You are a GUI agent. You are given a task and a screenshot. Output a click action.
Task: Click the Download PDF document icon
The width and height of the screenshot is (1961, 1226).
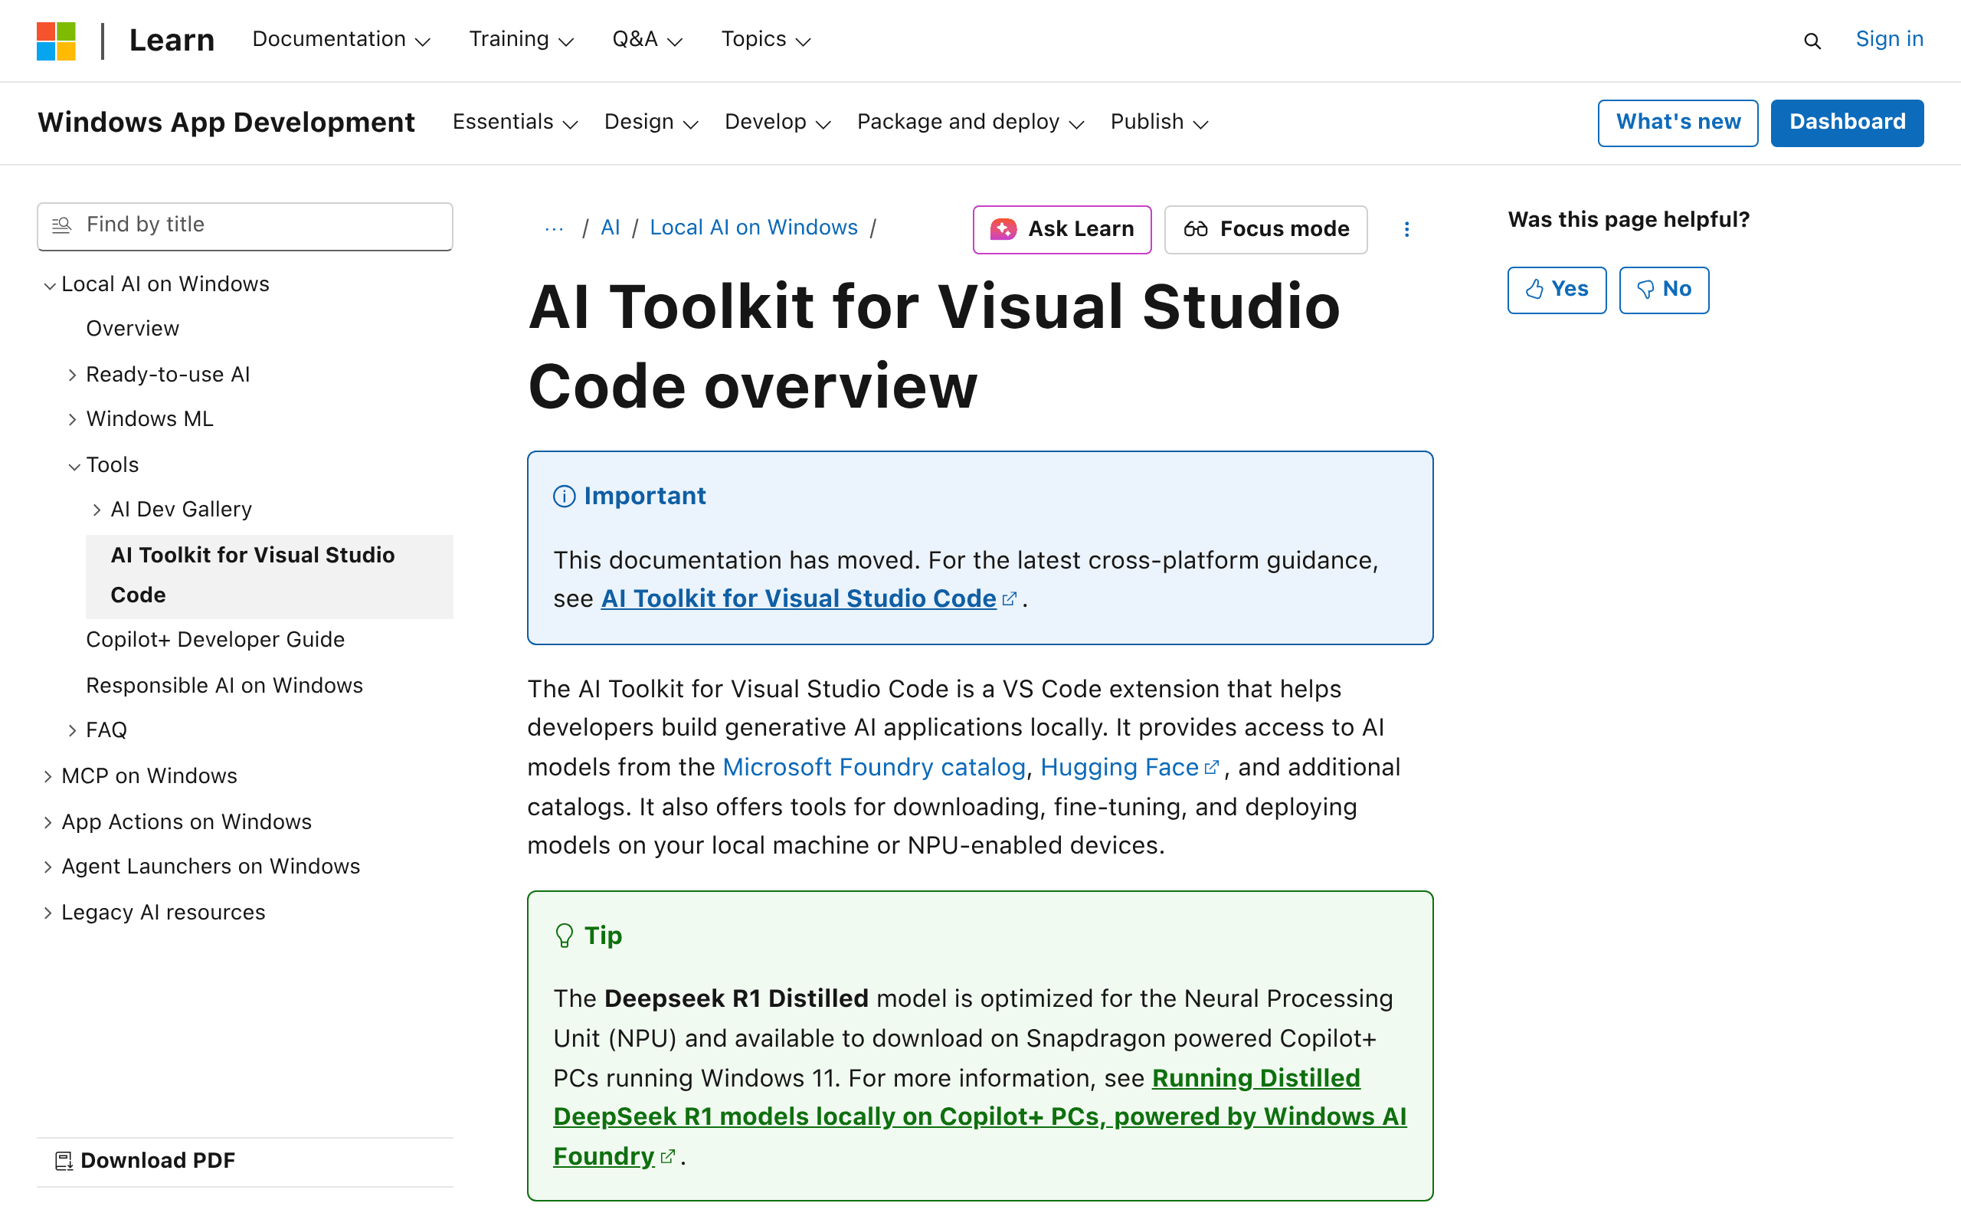(x=64, y=1161)
